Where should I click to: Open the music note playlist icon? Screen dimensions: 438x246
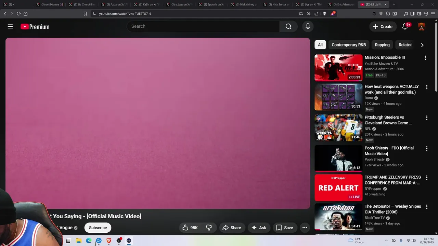coord(406,14)
